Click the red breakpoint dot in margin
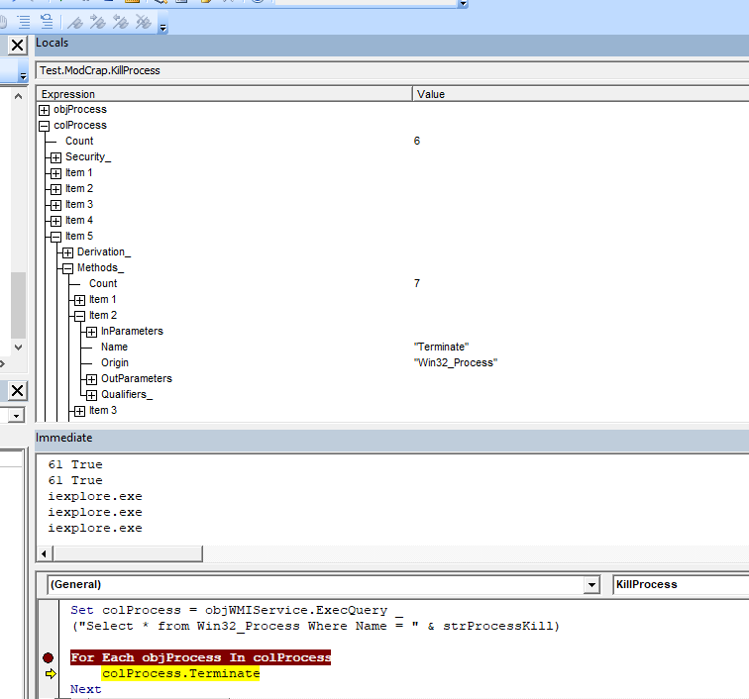The height and width of the screenshot is (699, 749). (48, 658)
